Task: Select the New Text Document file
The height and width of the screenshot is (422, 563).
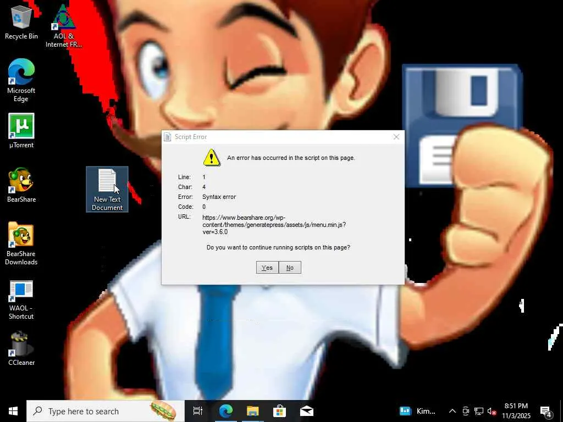Action: pos(107,190)
